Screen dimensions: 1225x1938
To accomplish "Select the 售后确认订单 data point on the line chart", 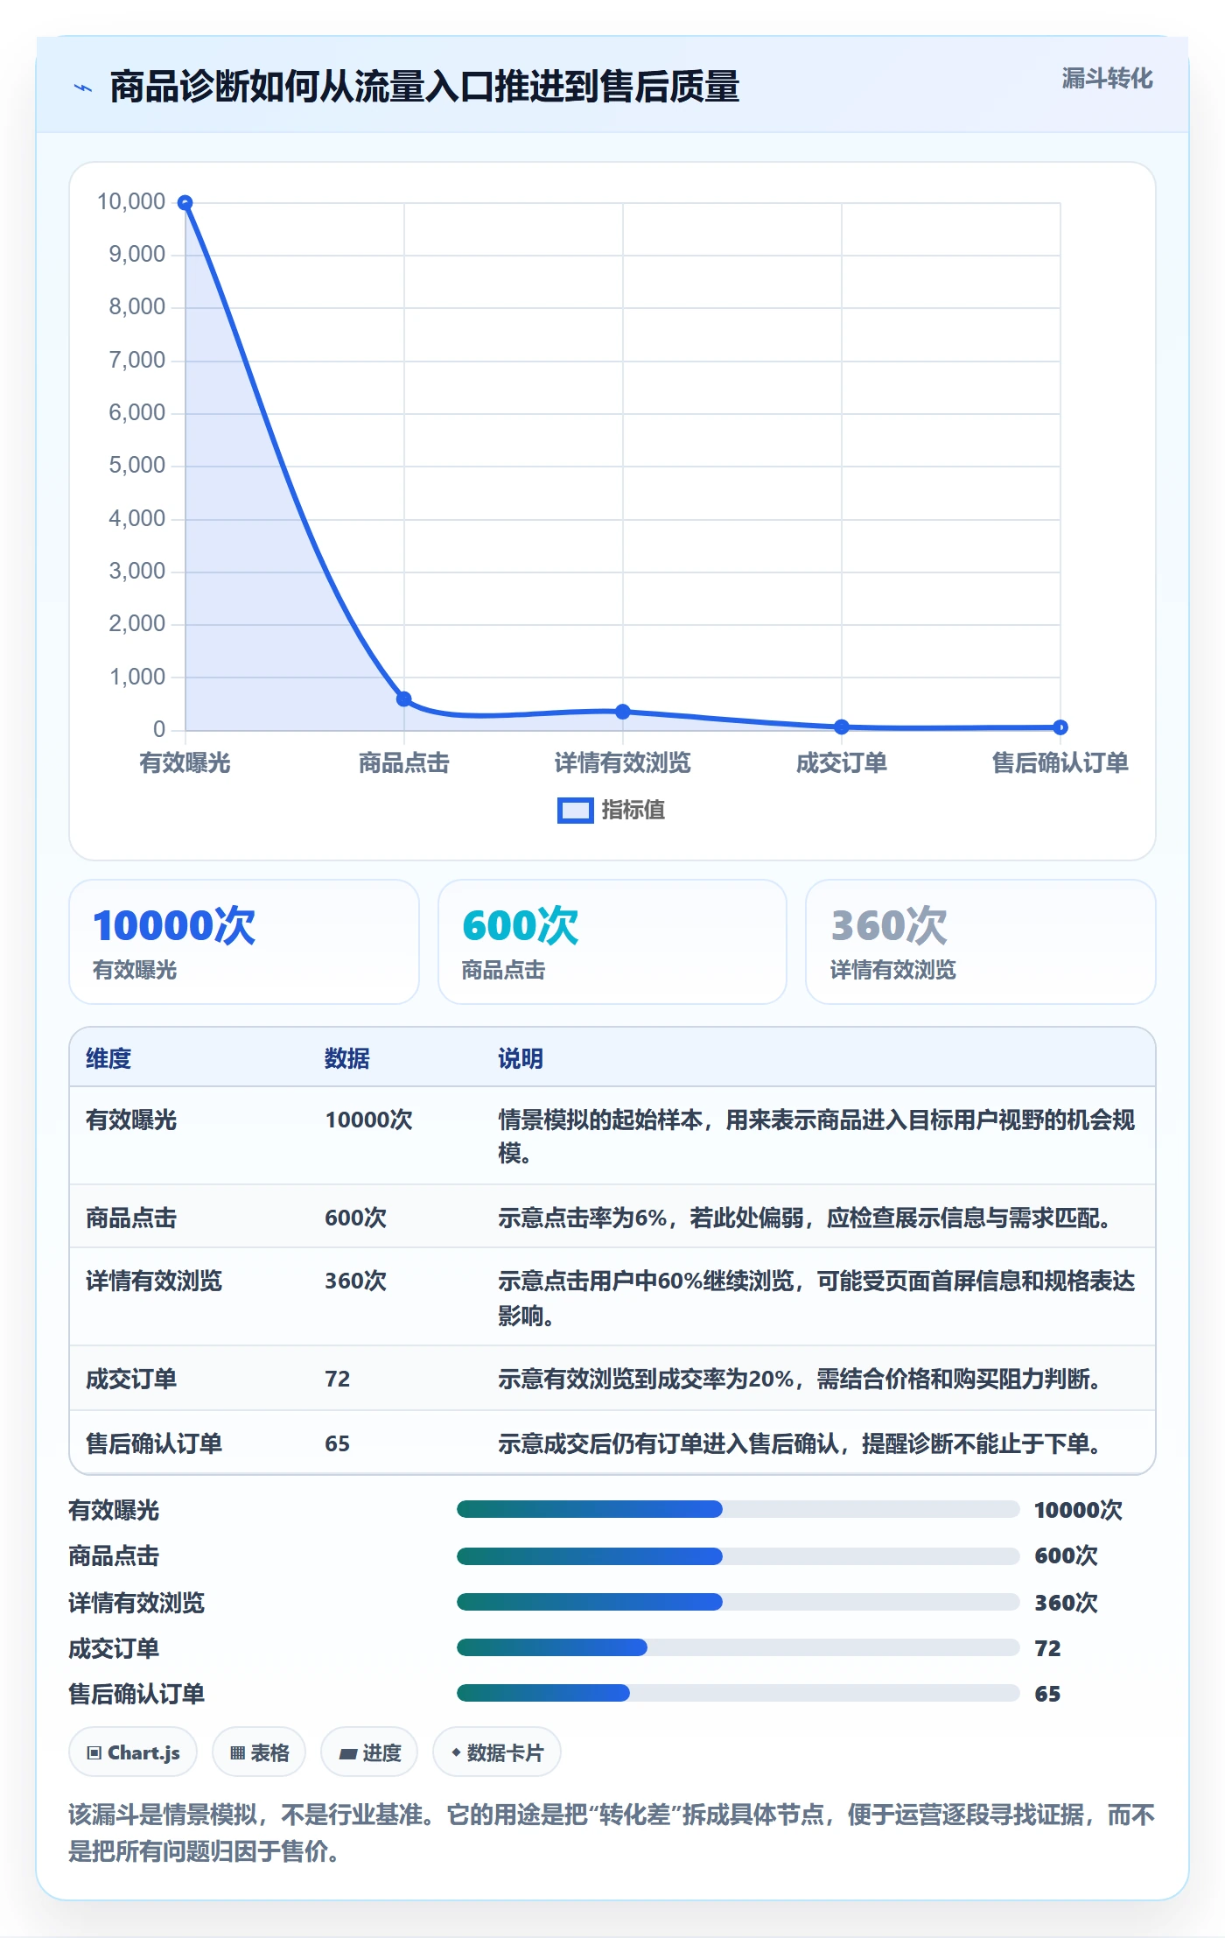I will (x=1060, y=727).
